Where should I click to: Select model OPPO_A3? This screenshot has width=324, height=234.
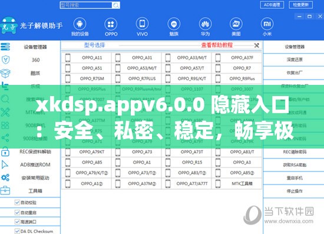(x=242, y=162)
